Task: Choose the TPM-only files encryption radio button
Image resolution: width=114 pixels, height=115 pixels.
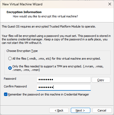Action: (x=10, y=68)
